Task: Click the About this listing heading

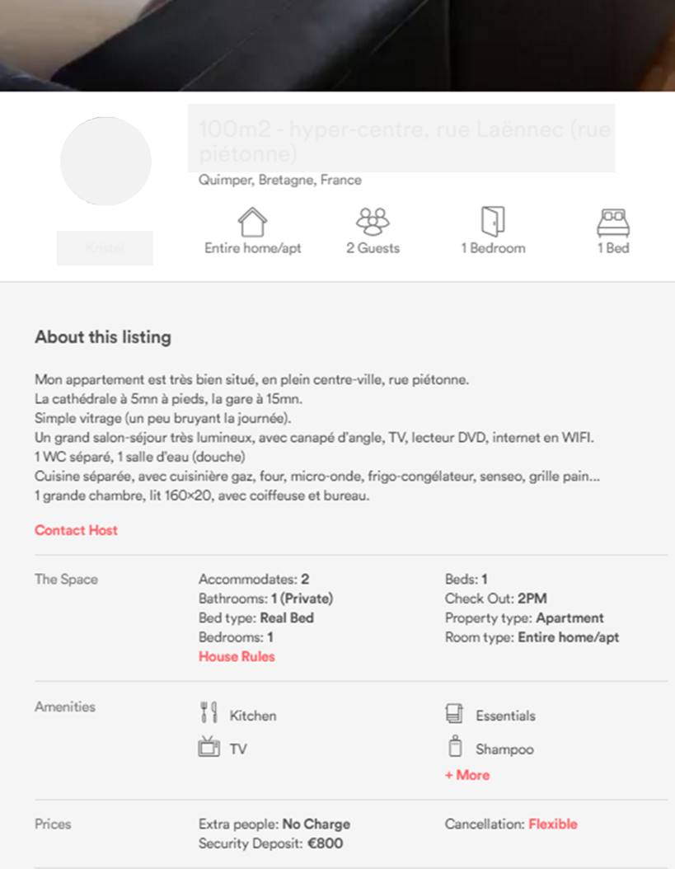Action: click(x=103, y=337)
